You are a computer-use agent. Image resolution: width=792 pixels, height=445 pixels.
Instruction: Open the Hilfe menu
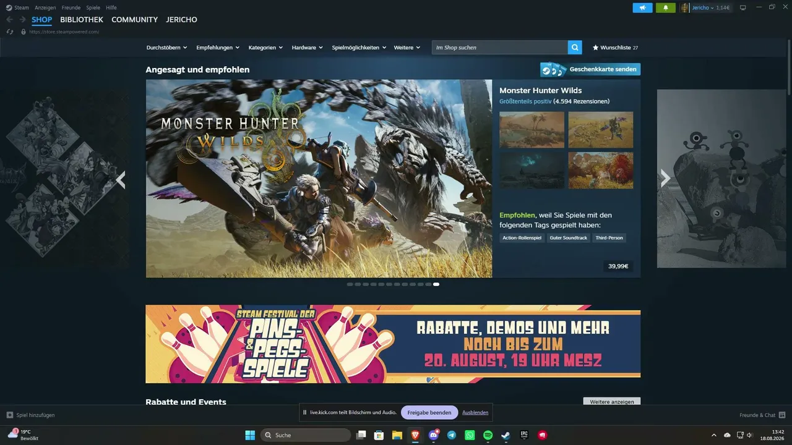pyautogui.click(x=111, y=7)
